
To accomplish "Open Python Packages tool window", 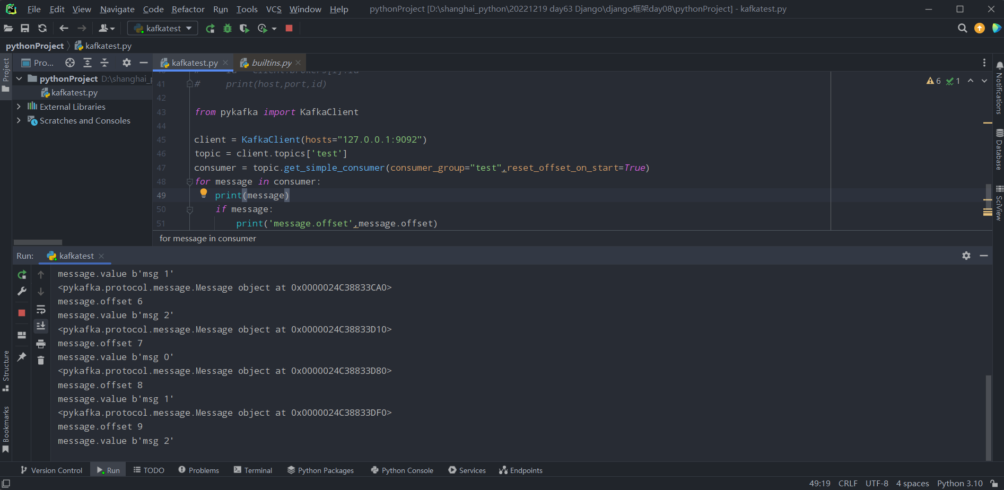I will (x=320, y=470).
